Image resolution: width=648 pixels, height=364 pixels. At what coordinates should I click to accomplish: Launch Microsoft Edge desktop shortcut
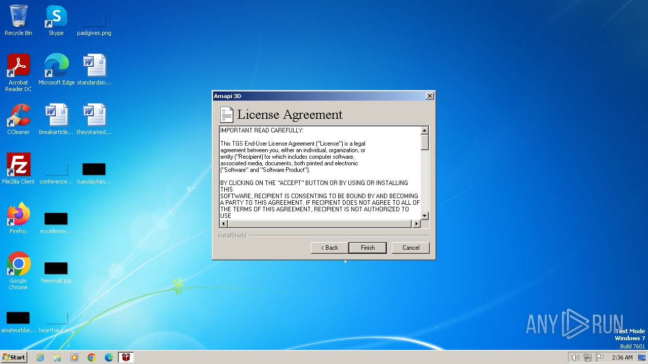click(x=56, y=69)
